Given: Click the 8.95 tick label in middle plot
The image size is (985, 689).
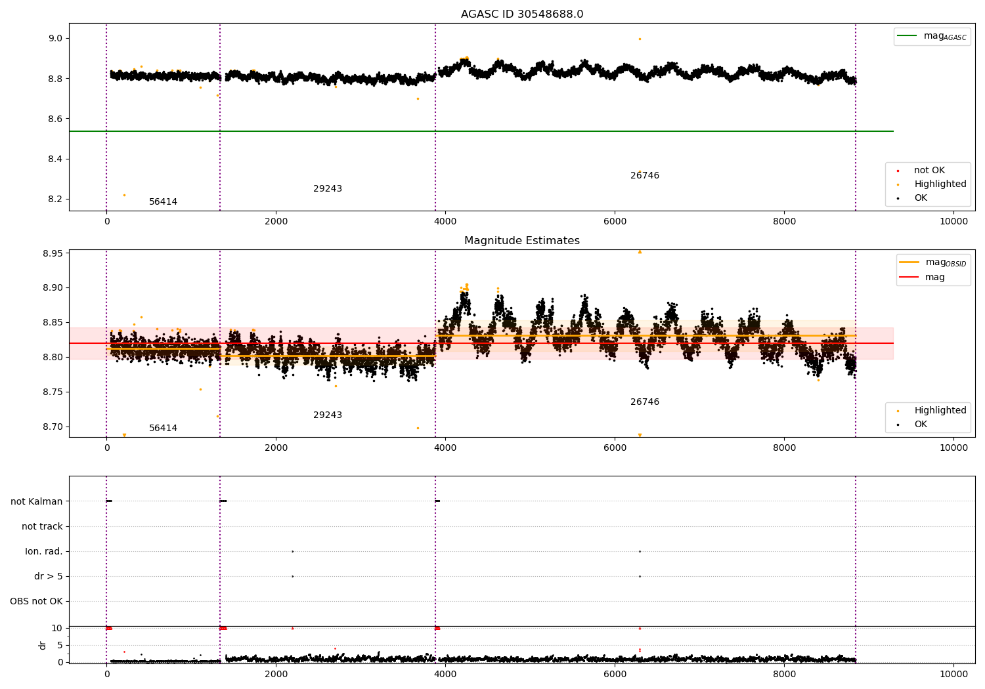Looking at the screenshot, I should (53, 253).
